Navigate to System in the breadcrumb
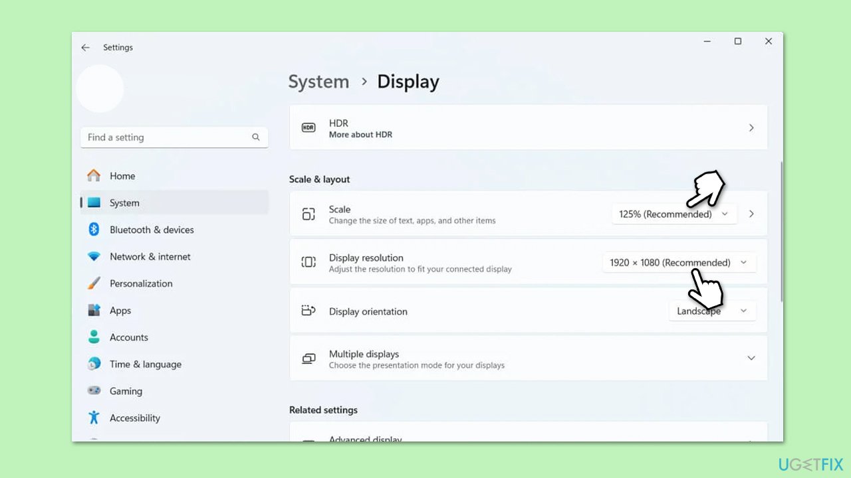 318,82
